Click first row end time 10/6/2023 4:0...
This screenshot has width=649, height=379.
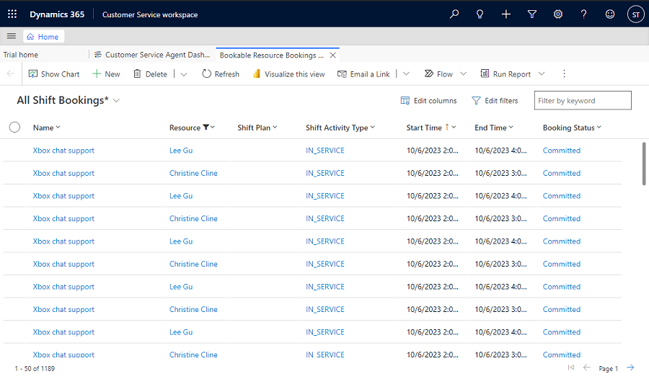pos(501,150)
